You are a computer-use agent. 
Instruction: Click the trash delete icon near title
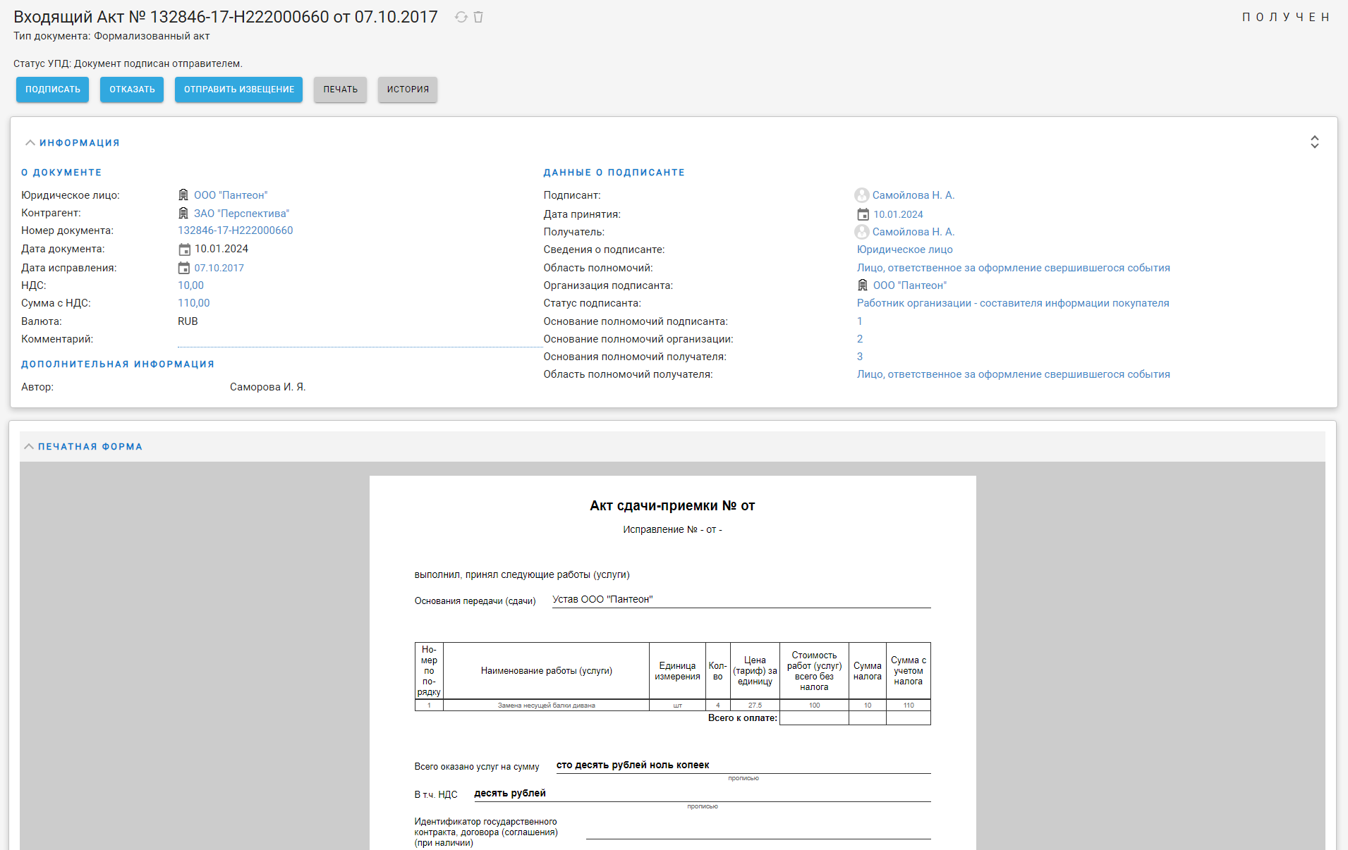(x=478, y=17)
